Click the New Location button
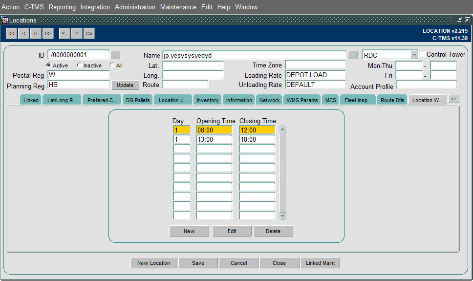The width and height of the screenshot is (473, 281). [153, 263]
